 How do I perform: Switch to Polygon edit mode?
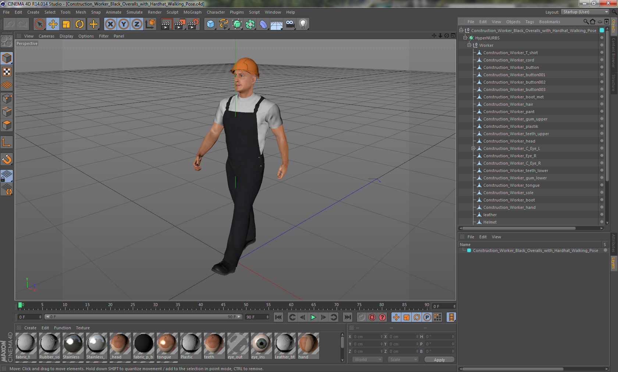pos(6,125)
